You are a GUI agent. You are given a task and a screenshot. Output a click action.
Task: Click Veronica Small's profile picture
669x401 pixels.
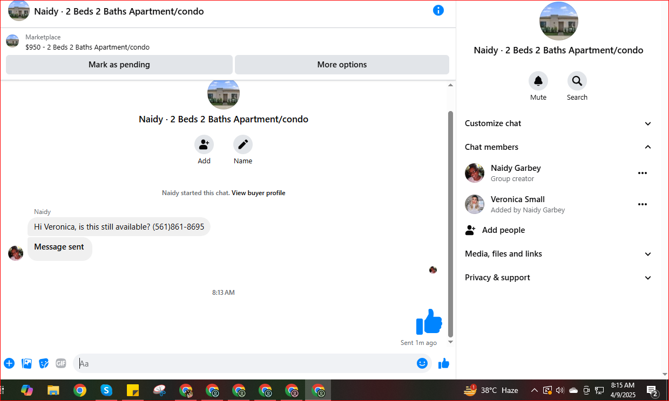pos(475,204)
